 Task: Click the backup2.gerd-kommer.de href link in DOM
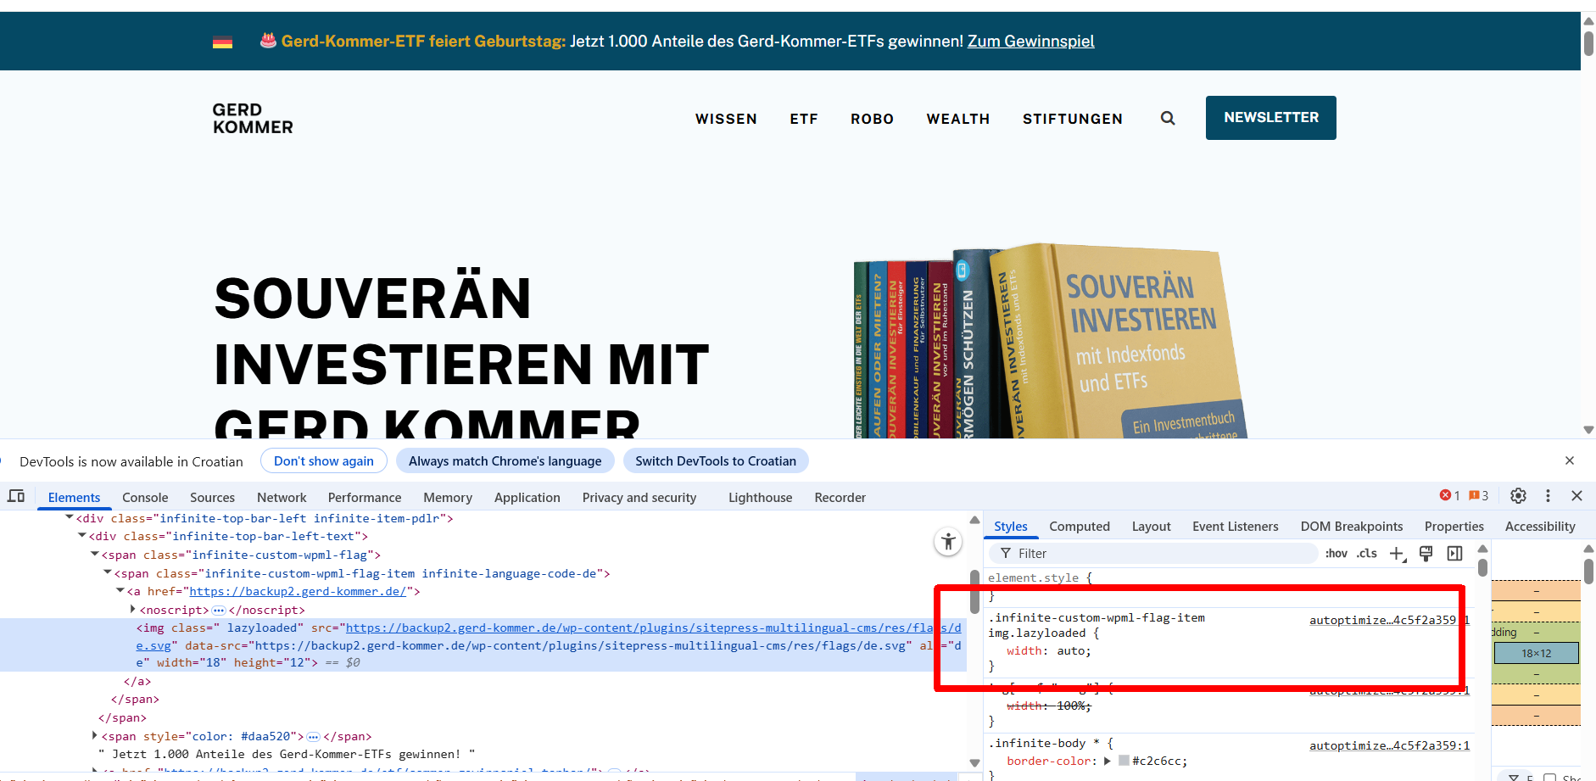(298, 591)
